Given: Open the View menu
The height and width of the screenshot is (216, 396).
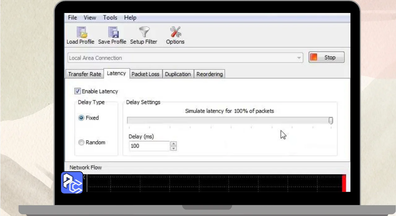Looking at the screenshot, I should (90, 18).
